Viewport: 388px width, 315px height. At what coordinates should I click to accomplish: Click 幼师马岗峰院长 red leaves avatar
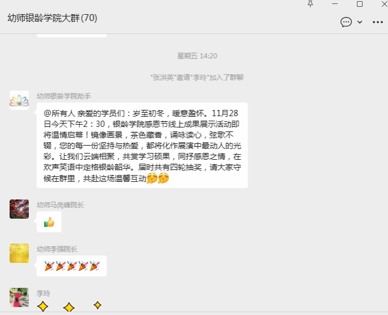19,209
